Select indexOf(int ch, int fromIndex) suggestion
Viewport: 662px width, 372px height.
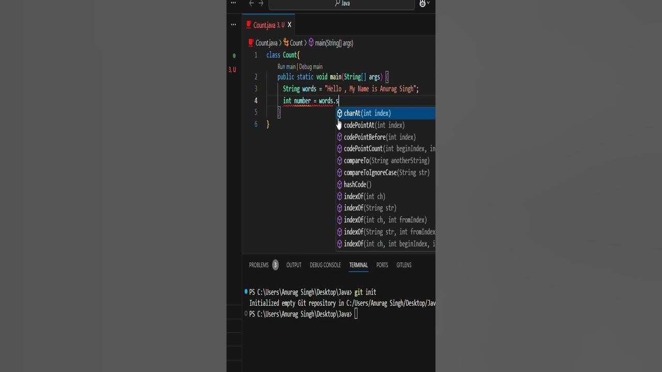click(386, 220)
